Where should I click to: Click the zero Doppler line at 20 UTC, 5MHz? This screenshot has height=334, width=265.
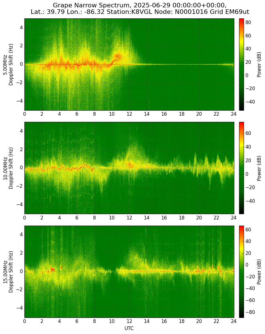199,64
